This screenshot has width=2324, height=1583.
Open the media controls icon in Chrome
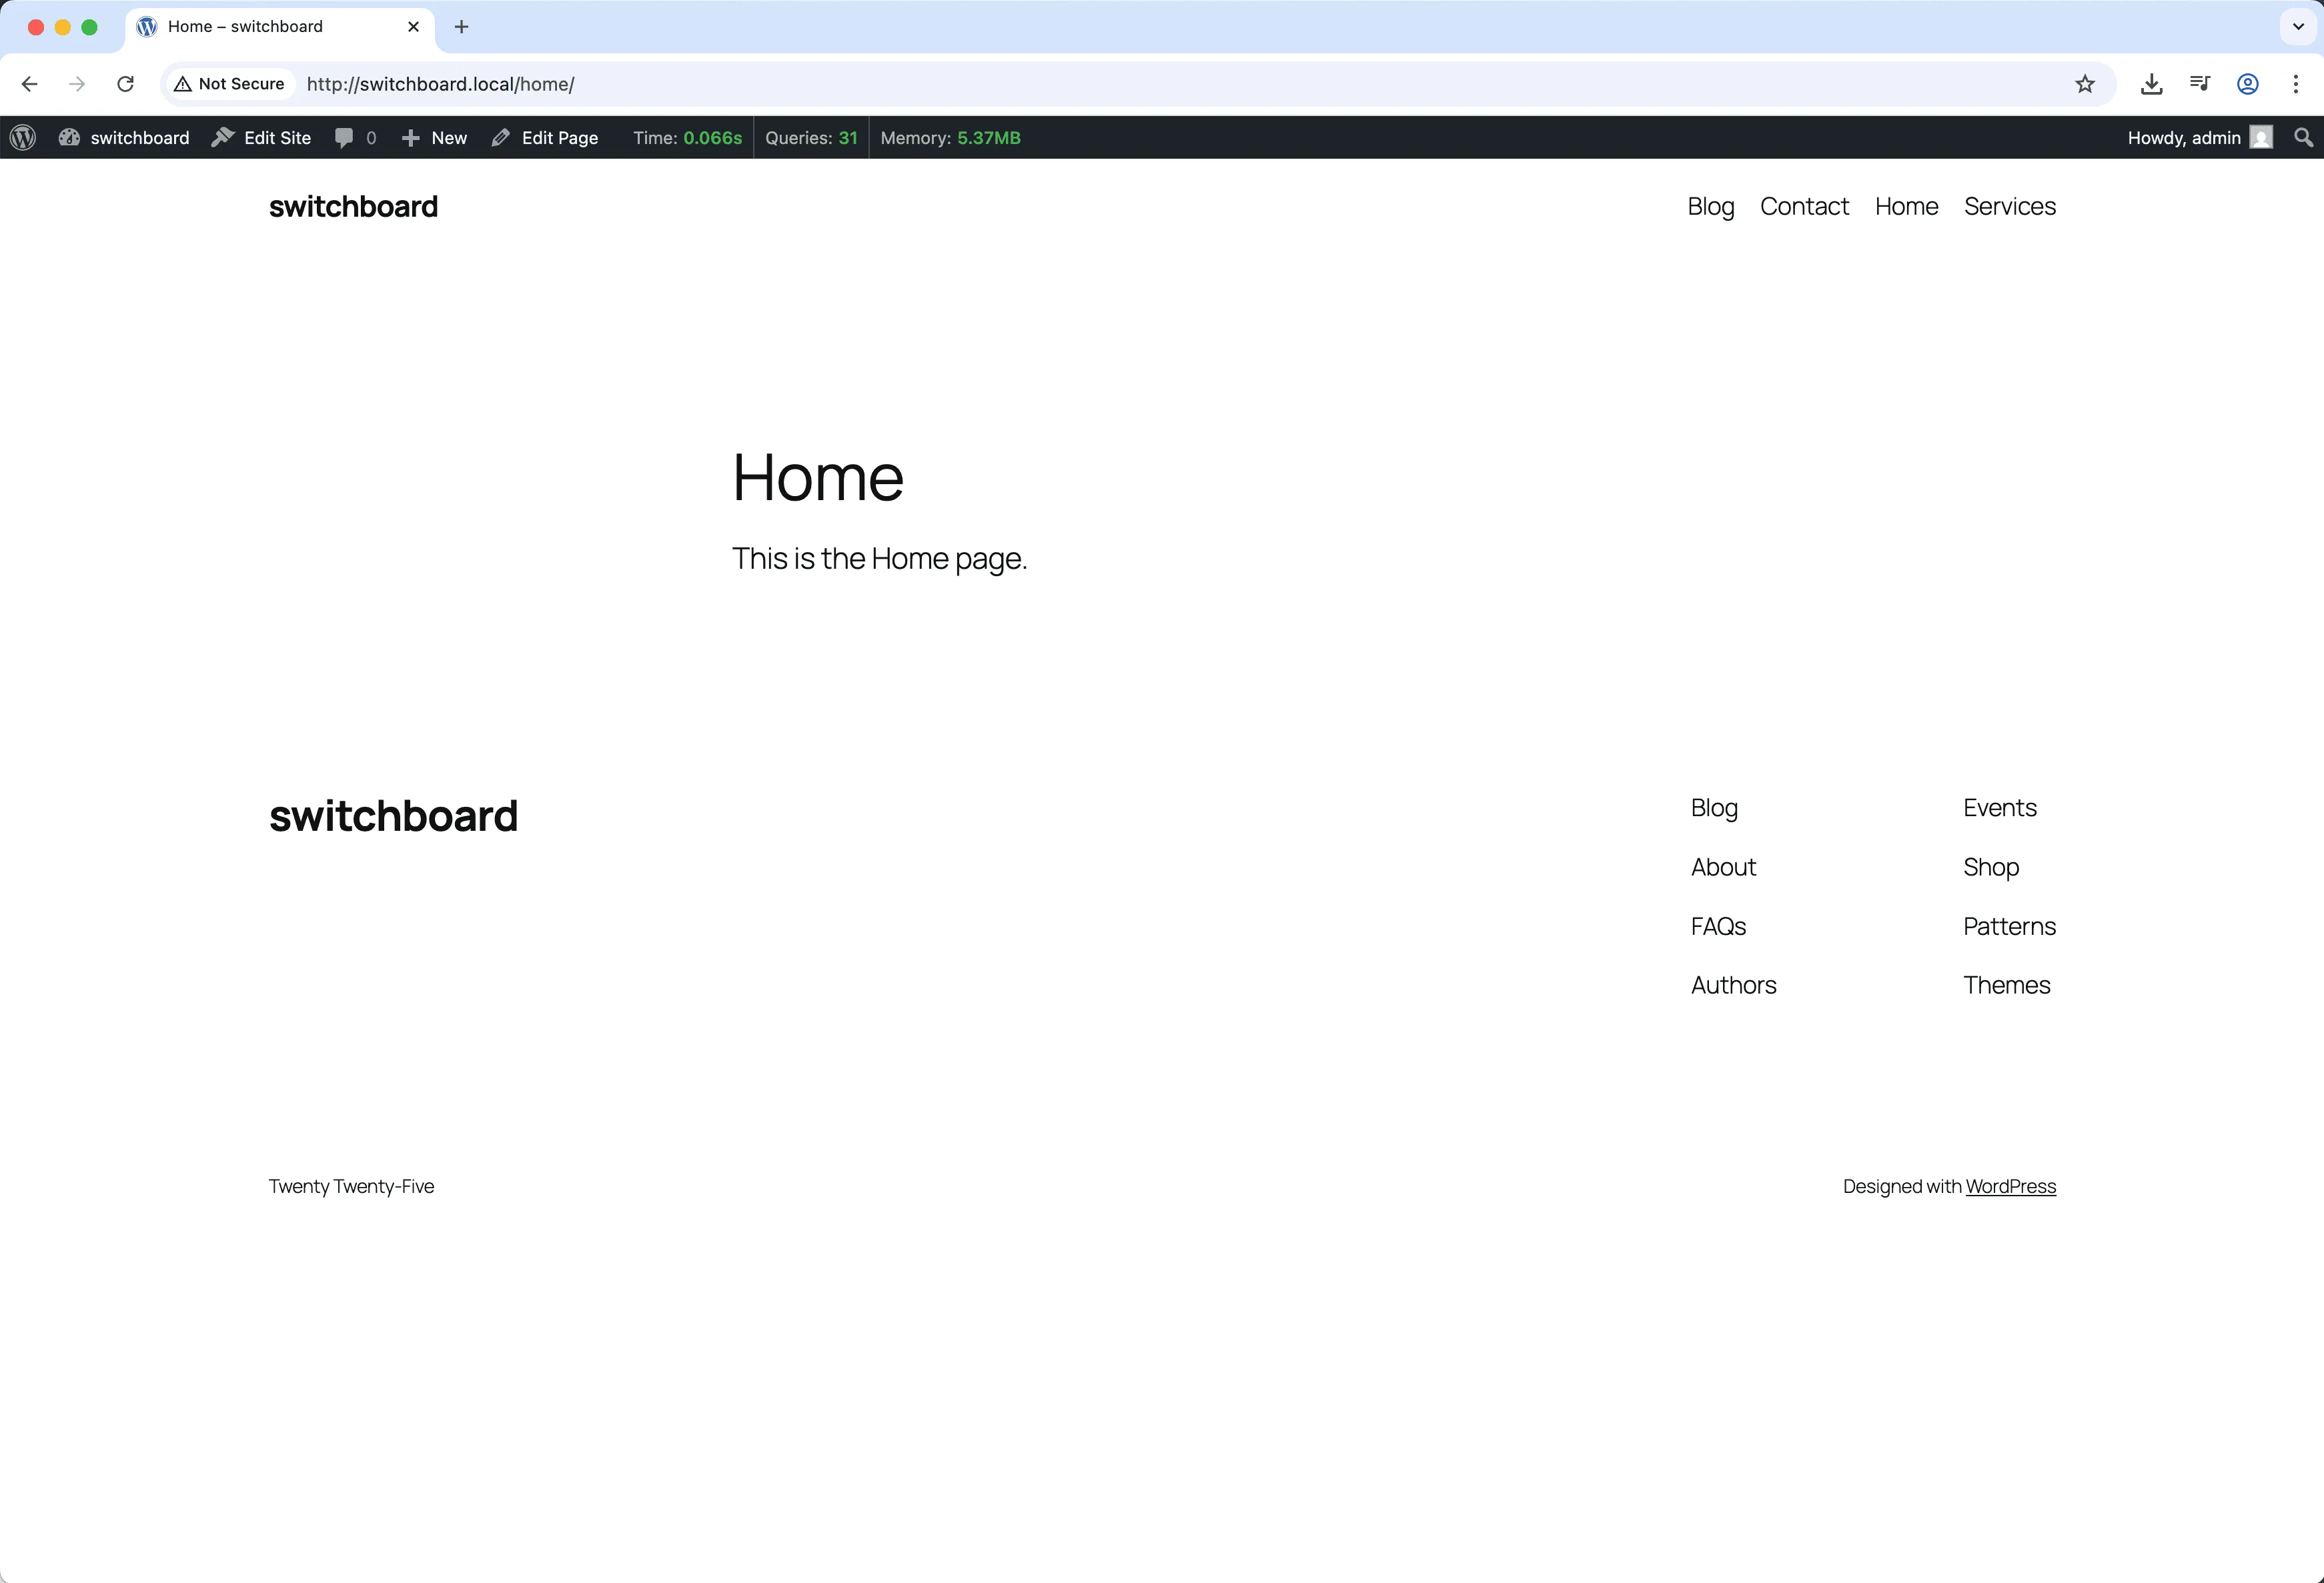(2199, 84)
